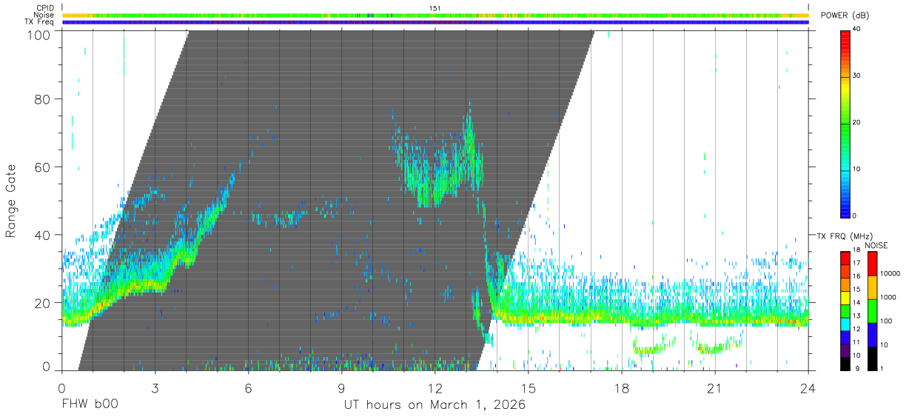
Task: Click the 1 label on NOISE scale
Action: [x=882, y=369]
